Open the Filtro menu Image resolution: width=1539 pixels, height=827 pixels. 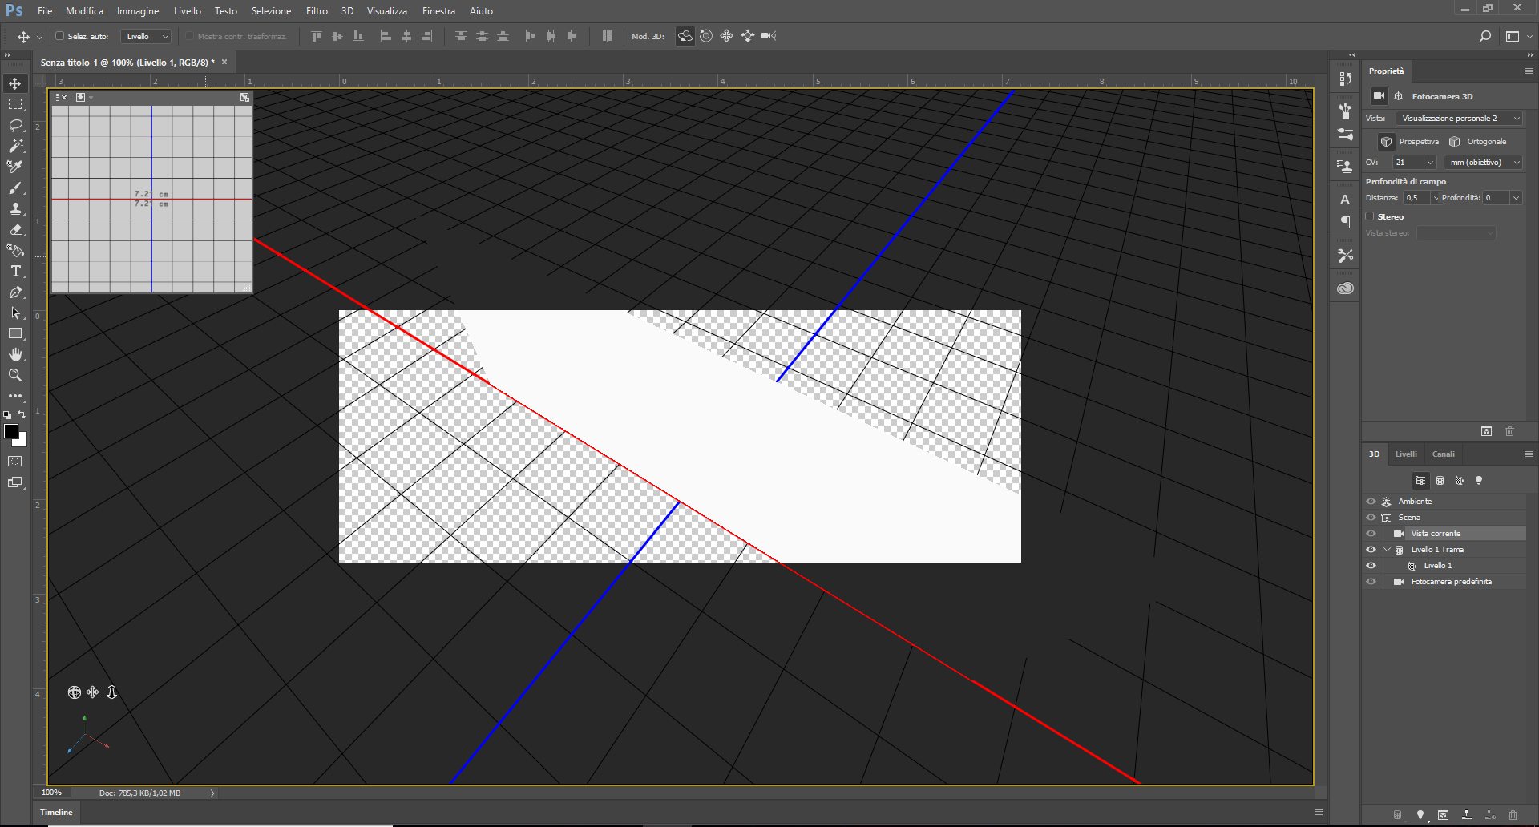point(316,10)
